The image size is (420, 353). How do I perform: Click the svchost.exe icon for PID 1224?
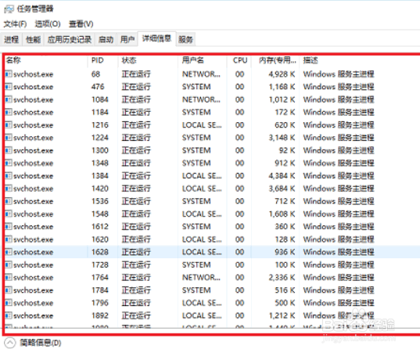point(9,138)
